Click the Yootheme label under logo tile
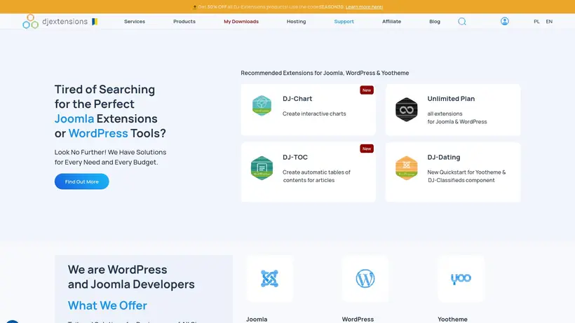The height and width of the screenshot is (323, 575). 452,319
